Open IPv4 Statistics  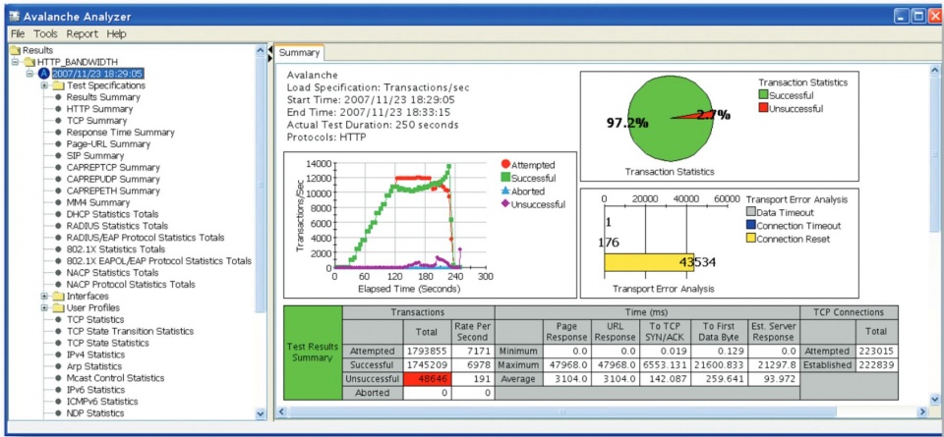pos(95,355)
